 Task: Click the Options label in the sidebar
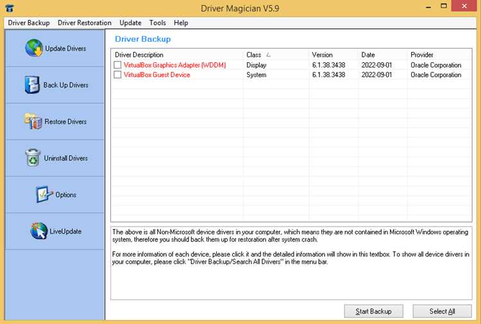(65, 195)
